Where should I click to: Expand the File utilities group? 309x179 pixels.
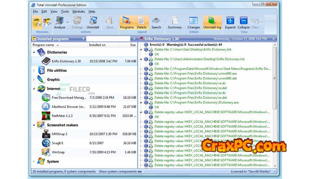(x=34, y=70)
